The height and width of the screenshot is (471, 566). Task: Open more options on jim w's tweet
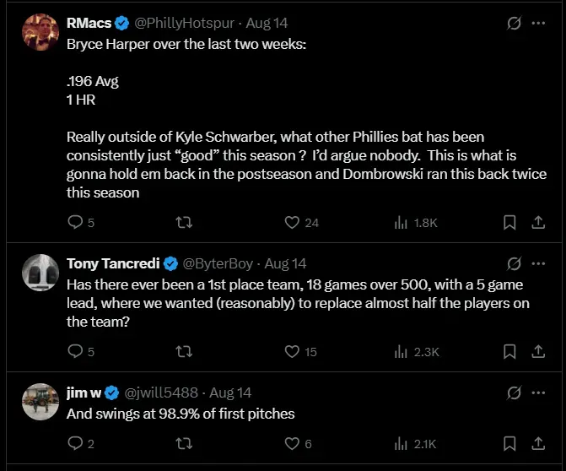pyautogui.click(x=538, y=393)
